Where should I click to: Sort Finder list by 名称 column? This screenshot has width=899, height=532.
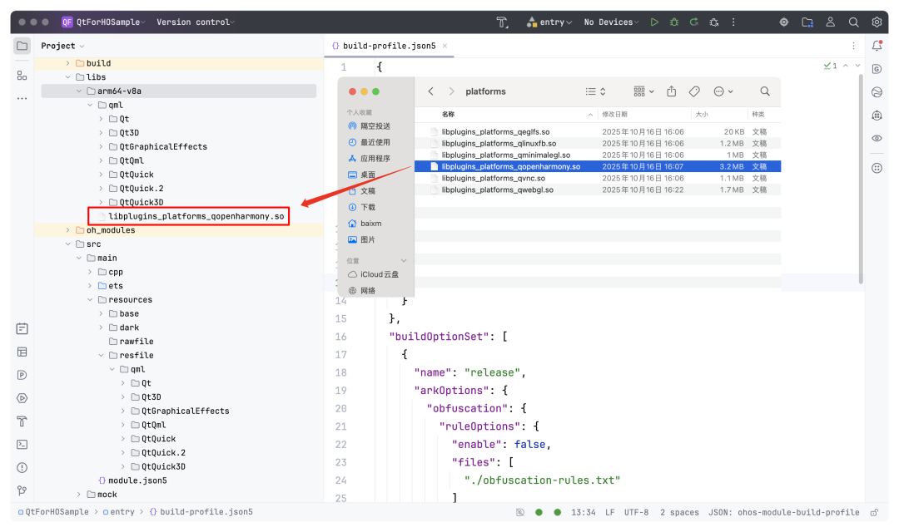click(449, 115)
